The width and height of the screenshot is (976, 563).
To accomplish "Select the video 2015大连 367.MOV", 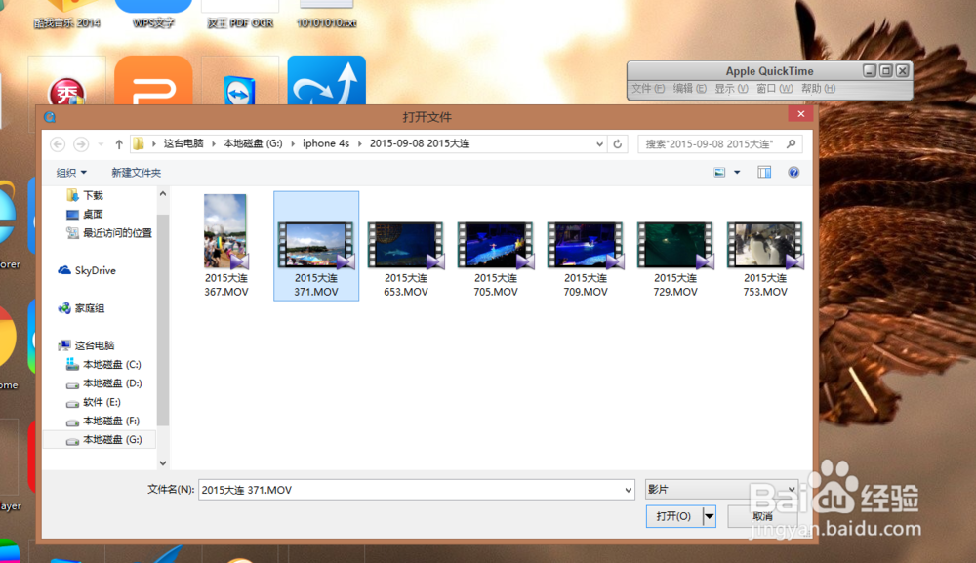I will [x=226, y=246].
